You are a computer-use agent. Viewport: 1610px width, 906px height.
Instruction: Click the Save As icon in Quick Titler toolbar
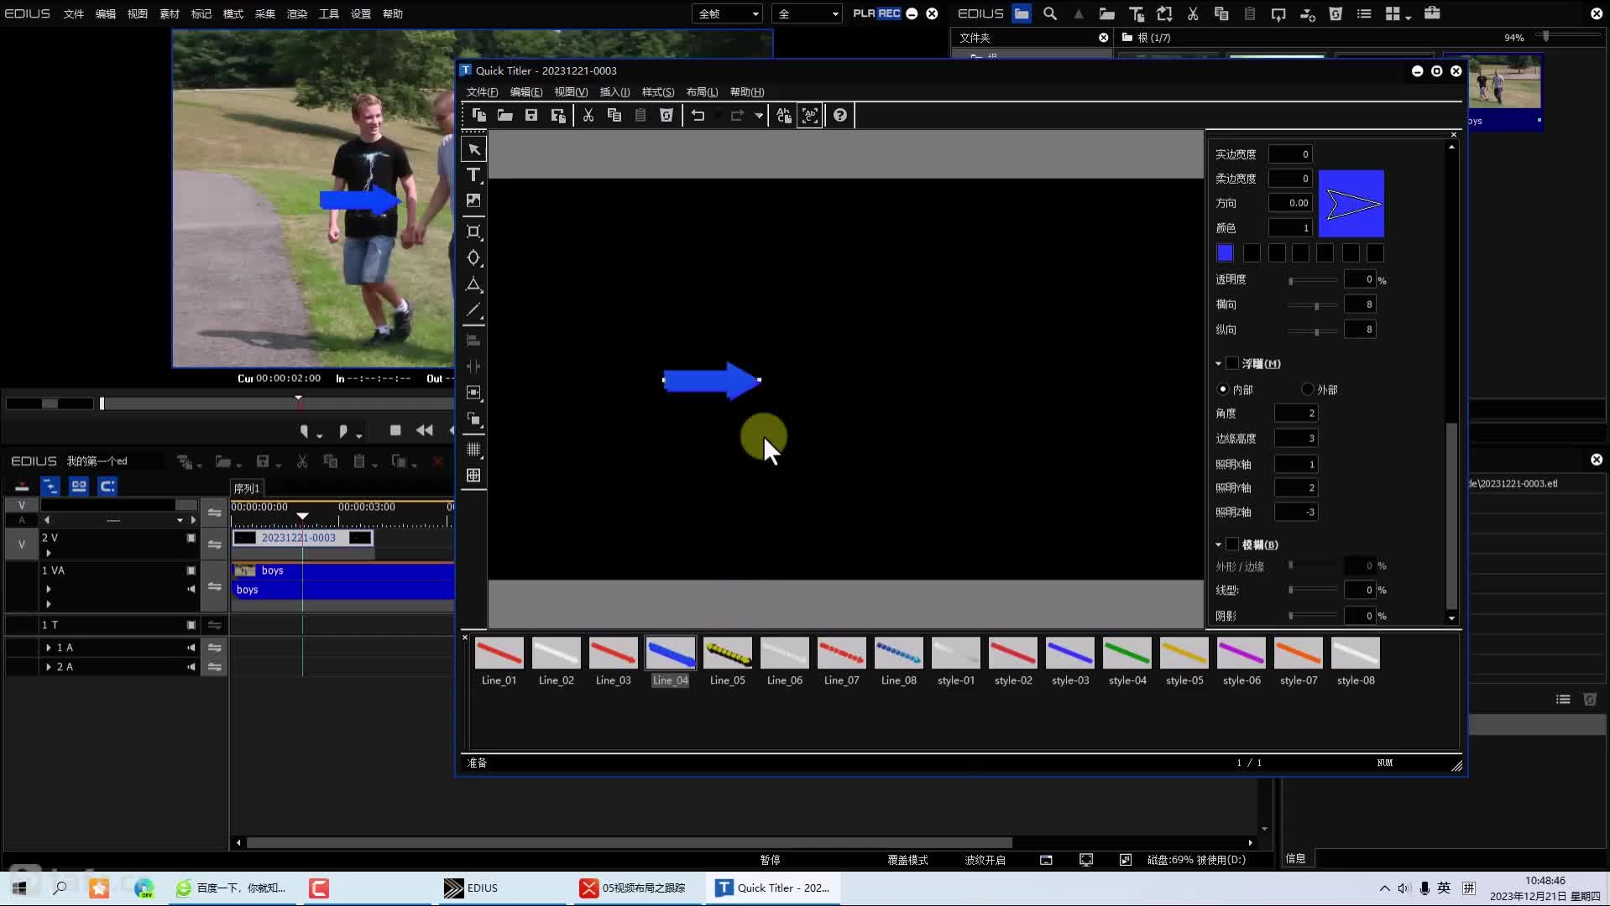click(558, 115)
